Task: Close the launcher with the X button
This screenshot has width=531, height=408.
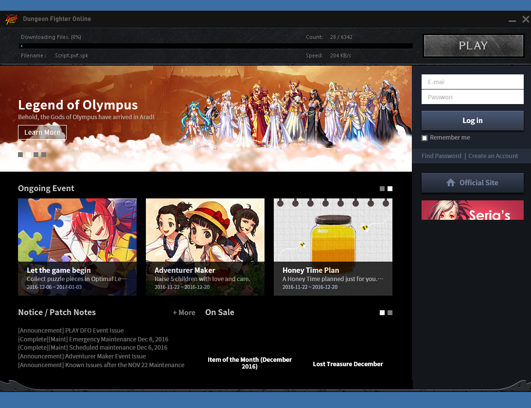Action: 526,19
